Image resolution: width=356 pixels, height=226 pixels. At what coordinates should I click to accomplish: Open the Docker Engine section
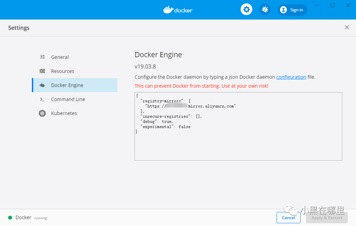(75, 85)
